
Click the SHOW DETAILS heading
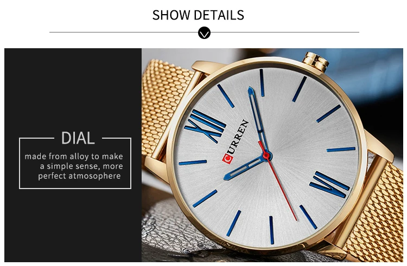[x=198, y=15]
